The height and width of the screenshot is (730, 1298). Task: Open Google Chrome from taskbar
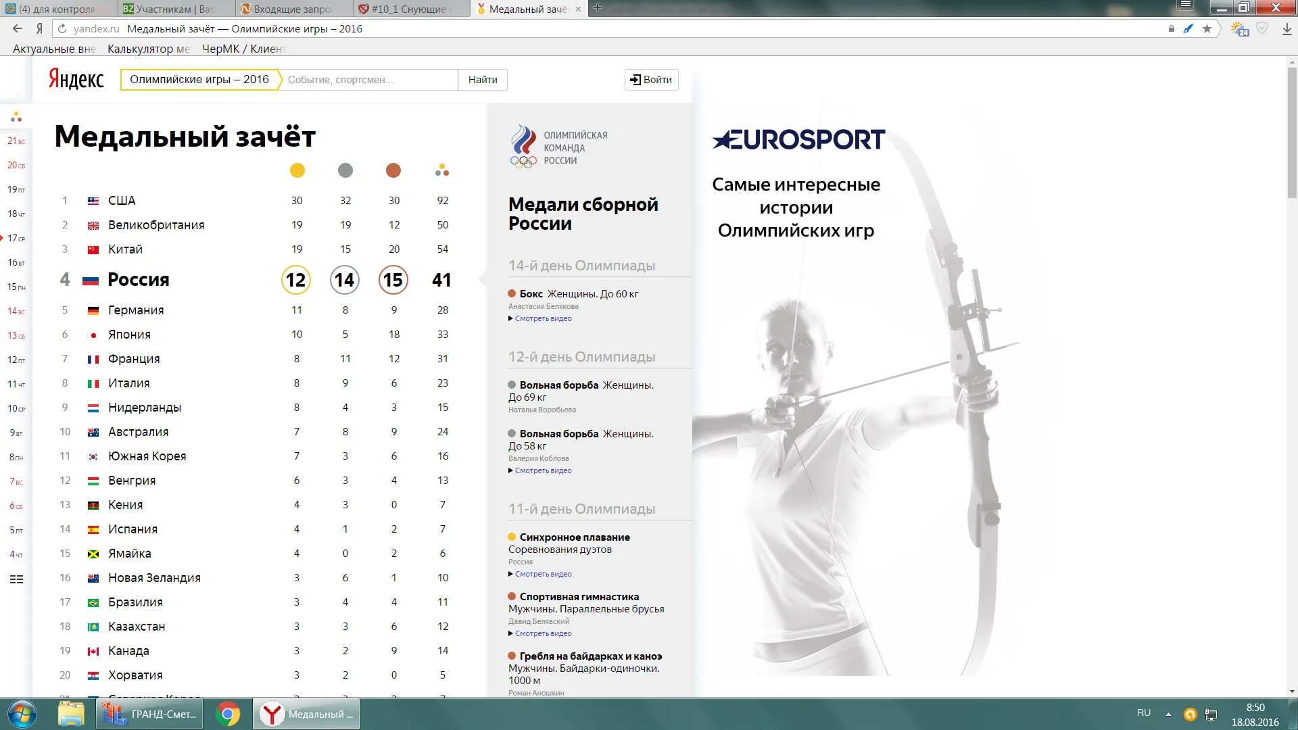click(x=228, y=714)
